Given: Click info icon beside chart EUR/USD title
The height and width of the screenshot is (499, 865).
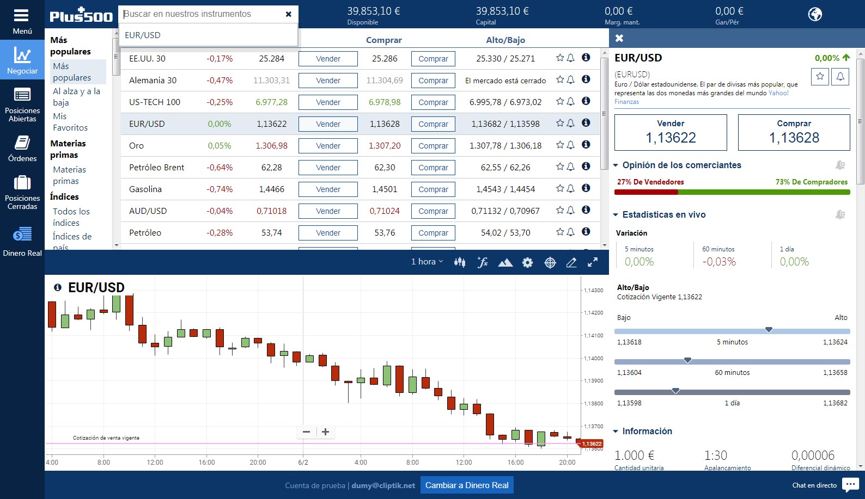Looking at the screenshot, I should [x=58, y=287].
